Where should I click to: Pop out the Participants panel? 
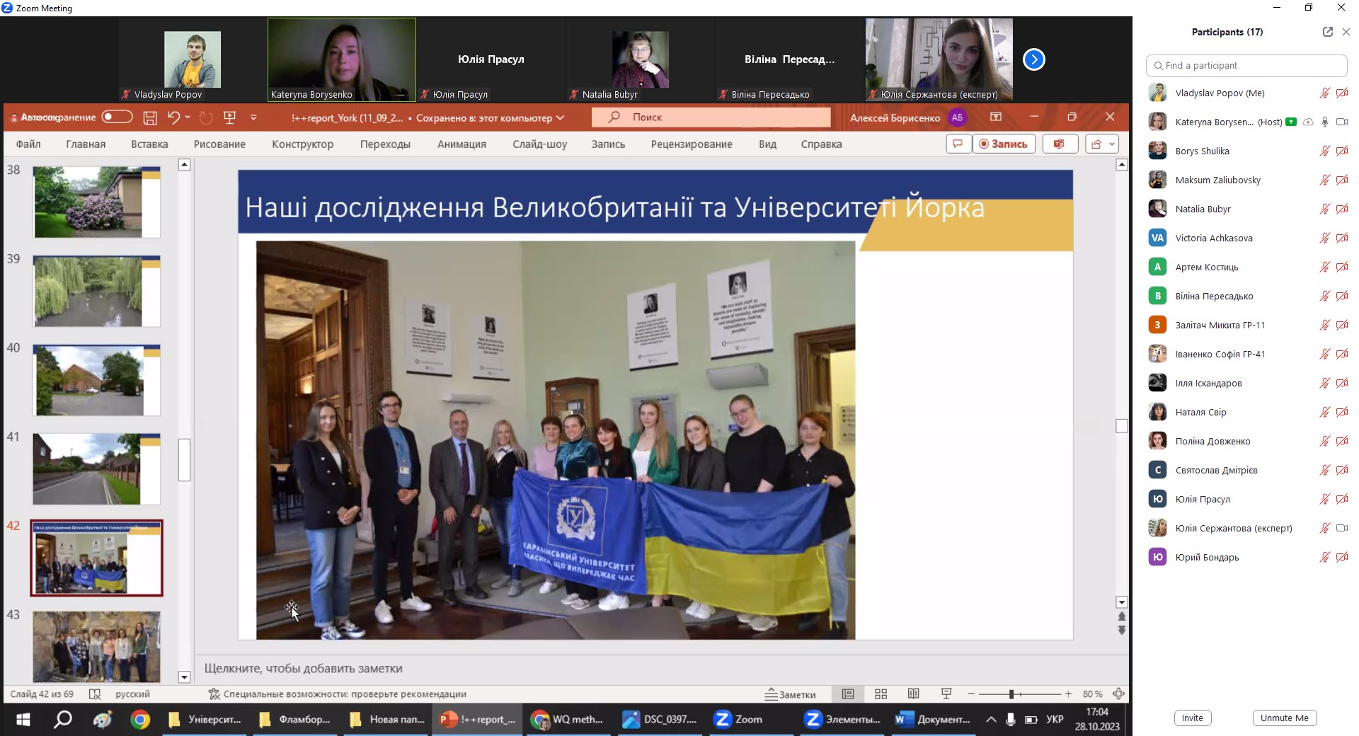click(1327, 32)
